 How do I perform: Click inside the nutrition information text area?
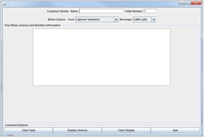(102, 57)
